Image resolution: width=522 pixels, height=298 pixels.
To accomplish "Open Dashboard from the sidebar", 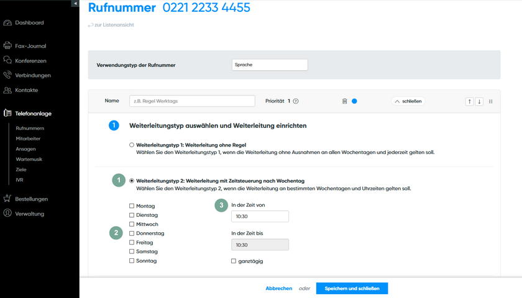I will tap(29, 23).
